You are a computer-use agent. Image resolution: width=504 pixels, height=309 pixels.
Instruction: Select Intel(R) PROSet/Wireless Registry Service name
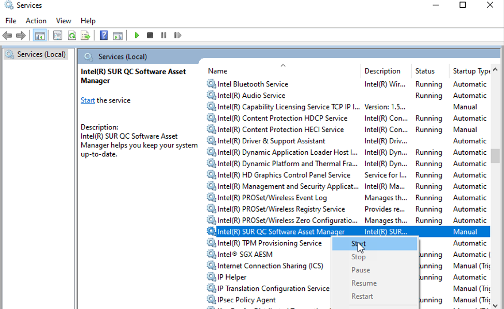pyautogui.click(x=281, y=209)
